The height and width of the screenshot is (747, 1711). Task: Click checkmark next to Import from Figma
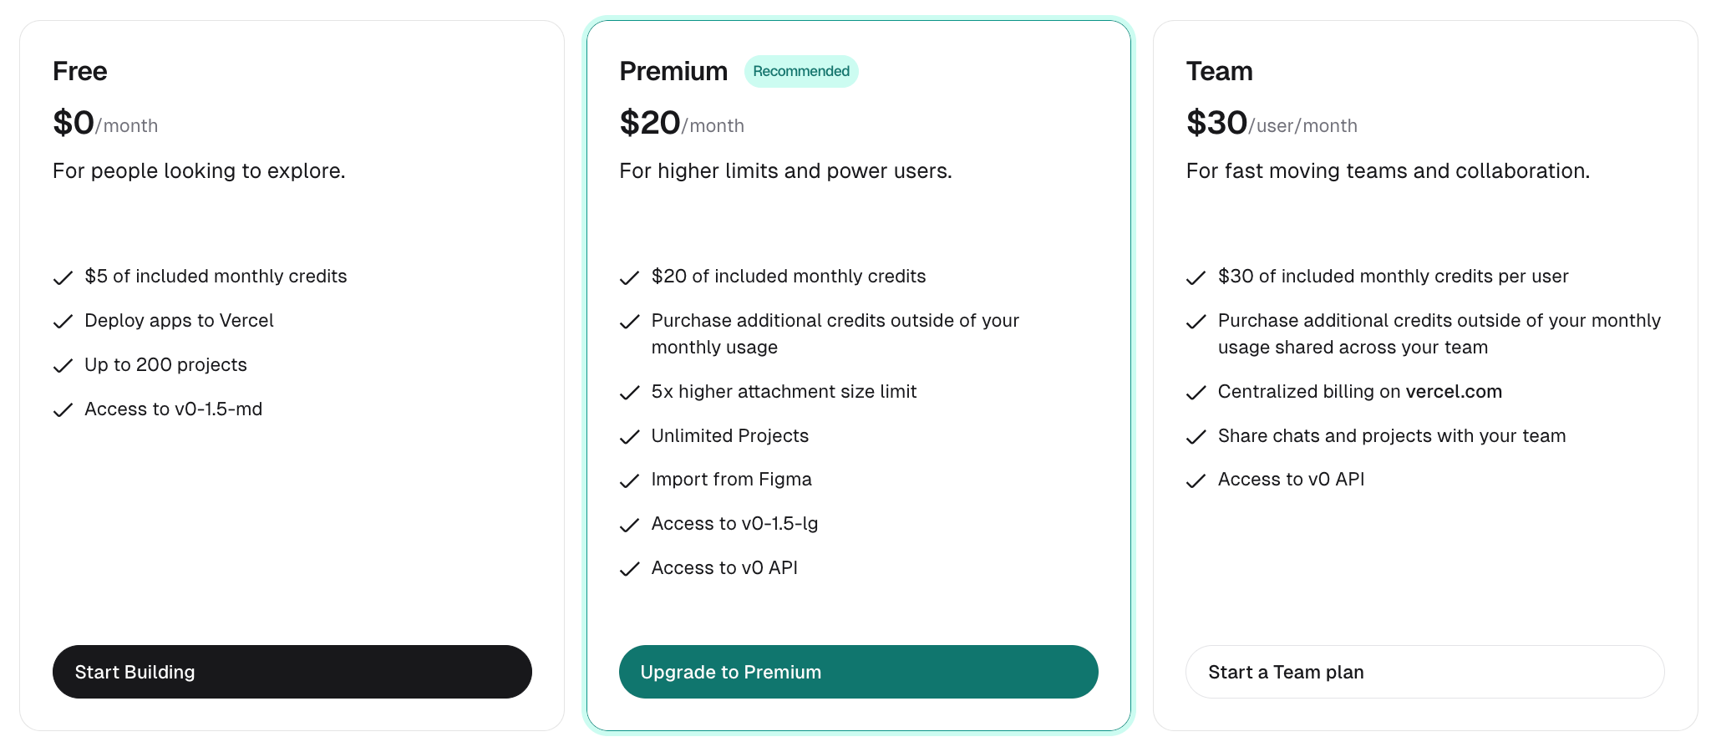pos(629,481)
